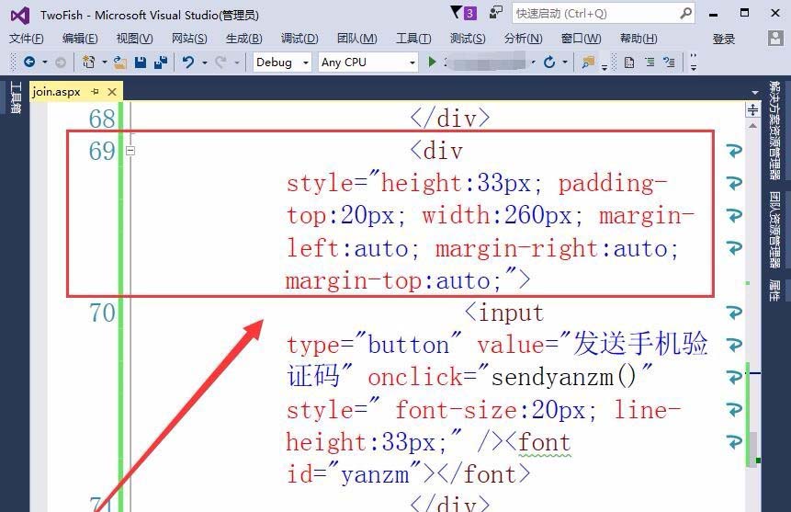The image size is (791, 512).
Task: Open the 视图(V) menu
Action: point(134,39)
